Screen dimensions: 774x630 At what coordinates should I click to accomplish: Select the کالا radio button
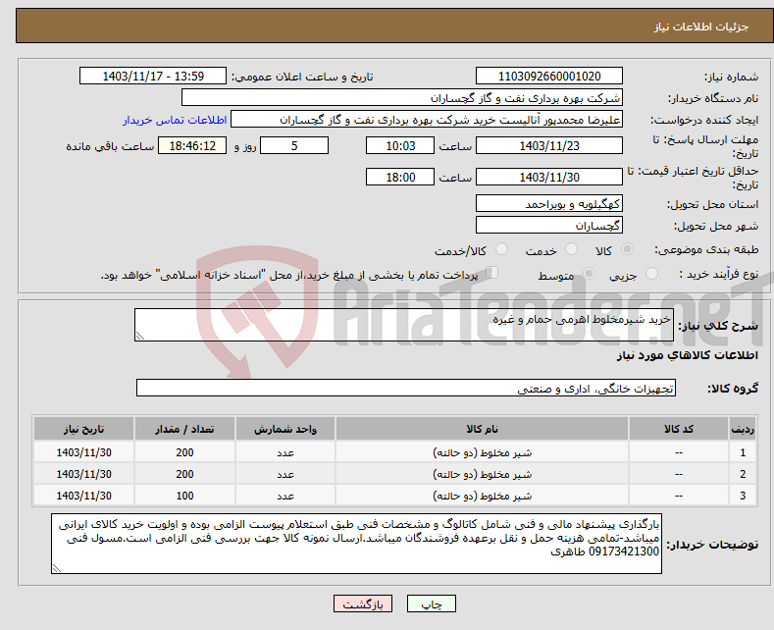click(x=627, y=249)
